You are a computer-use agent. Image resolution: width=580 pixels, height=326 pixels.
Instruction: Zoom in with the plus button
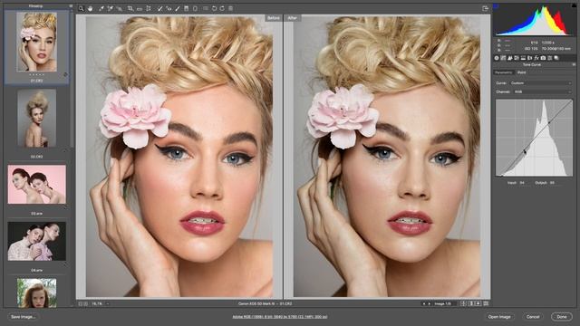86,303
